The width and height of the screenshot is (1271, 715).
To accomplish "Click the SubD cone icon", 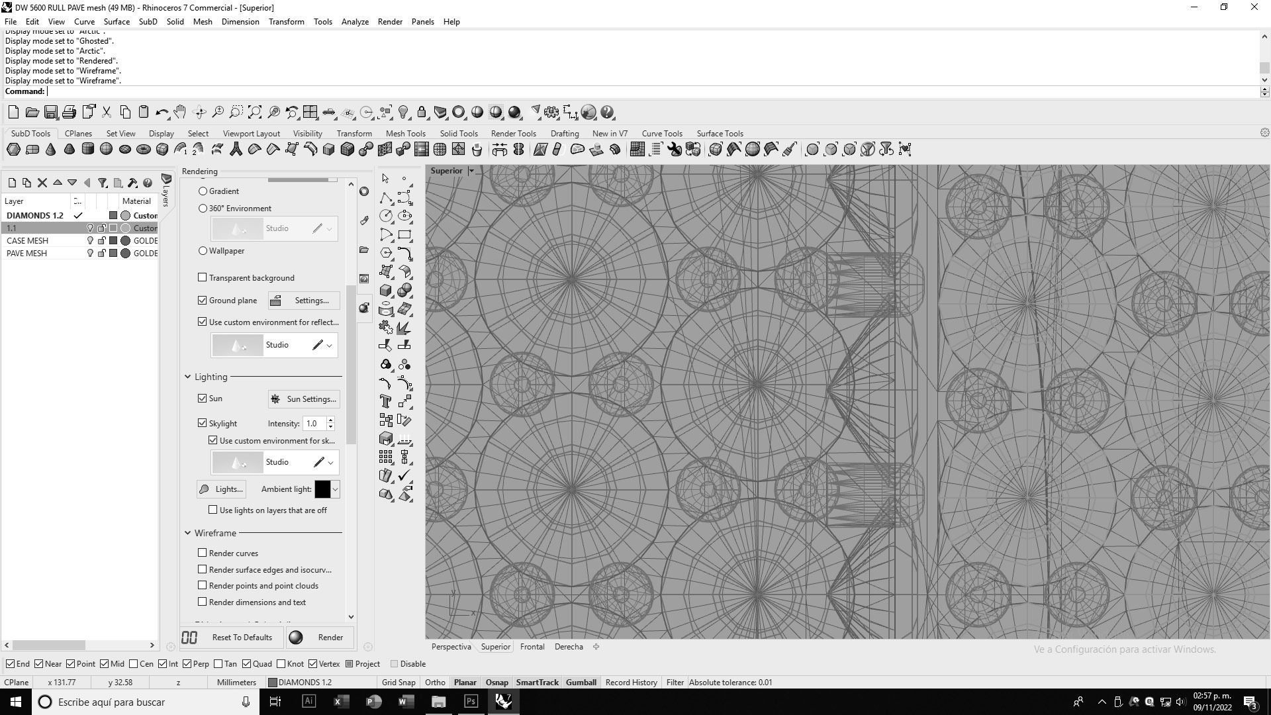I will pyautogui.click(x=50, y=150).
